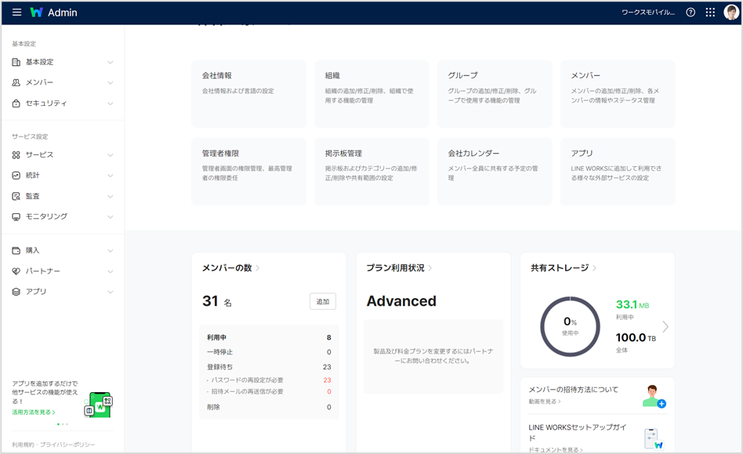The width and height of the screenshot is (743, 454).
Task: Show next shared storage panel arrow
Action: [x=665, y=327]
